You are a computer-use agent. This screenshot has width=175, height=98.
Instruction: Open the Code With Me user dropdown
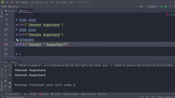pyautogui.click(x=141, y=7)
